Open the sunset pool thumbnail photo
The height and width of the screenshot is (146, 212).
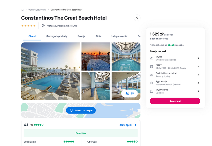coord(96,56)
